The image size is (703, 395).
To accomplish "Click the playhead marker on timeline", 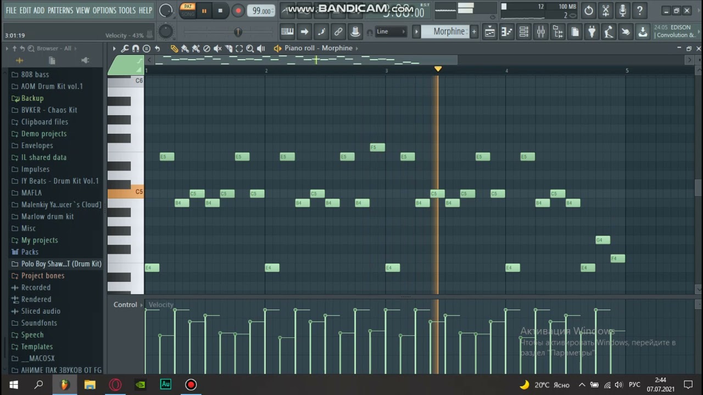I will [438, 69].
